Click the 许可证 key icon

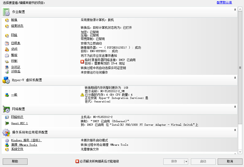[7, 67]
